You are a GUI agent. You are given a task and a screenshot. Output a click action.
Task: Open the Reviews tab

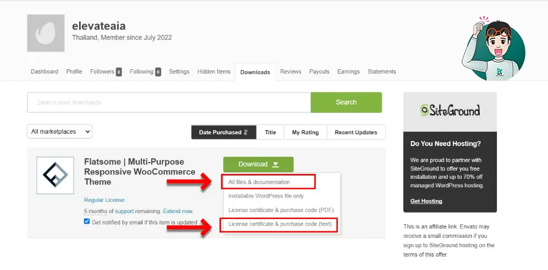tap(290, 71)
